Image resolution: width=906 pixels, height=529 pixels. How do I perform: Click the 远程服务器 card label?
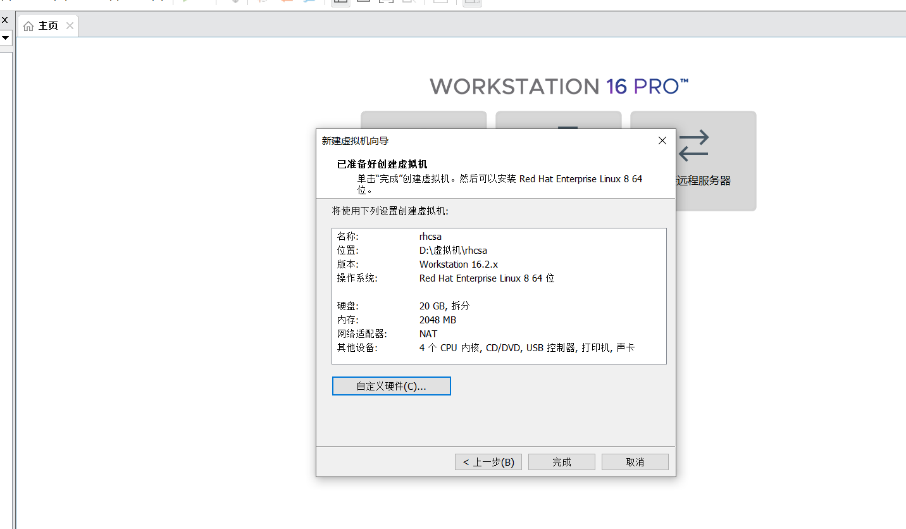coord(704,180)
